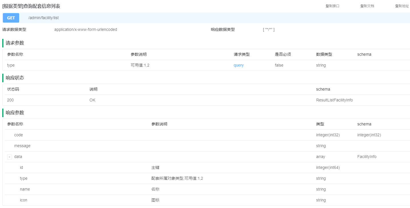Viewport: 410px width, 208px height.
Task: Click the 请求类型 column header
Action: click(242, 54)
